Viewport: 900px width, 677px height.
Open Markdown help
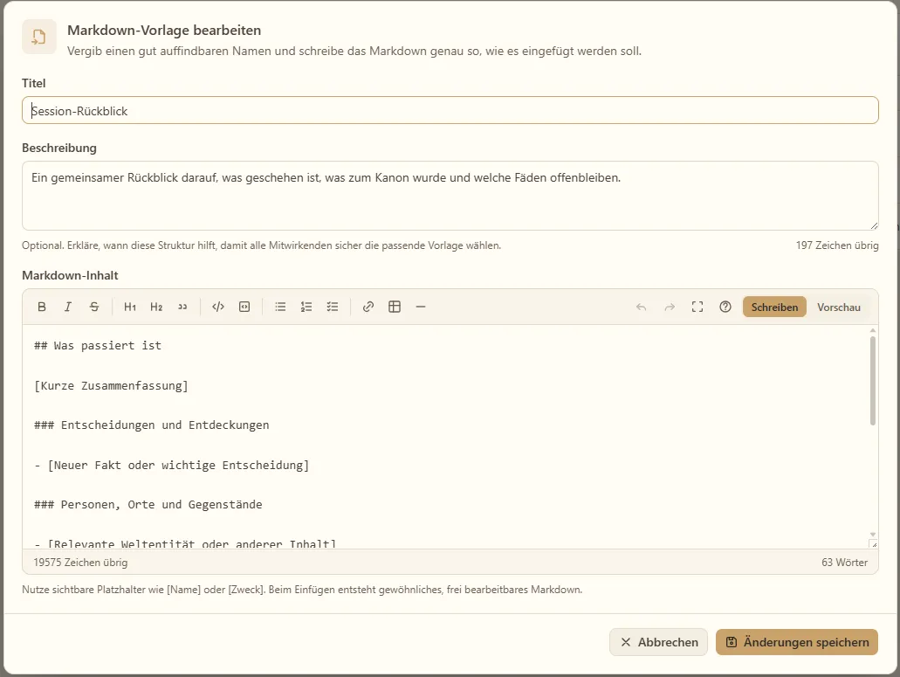pos(725,307)
